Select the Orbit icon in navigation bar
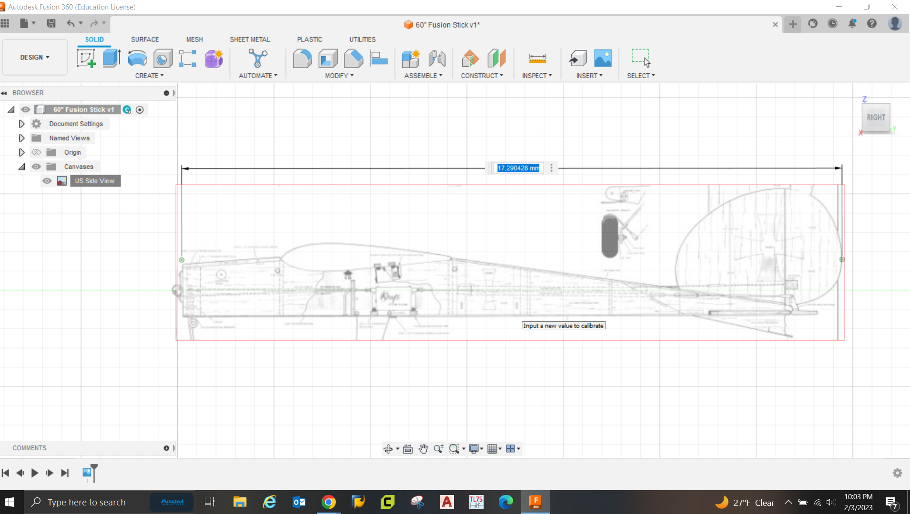Image resolution: width=910 pixels, height=514 pixels. 388,448
